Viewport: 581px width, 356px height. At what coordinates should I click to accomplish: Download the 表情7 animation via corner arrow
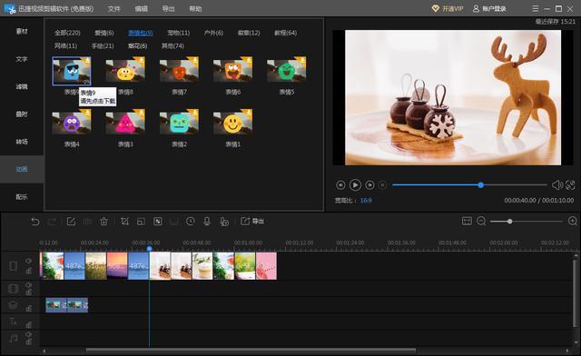coord(194,61)
